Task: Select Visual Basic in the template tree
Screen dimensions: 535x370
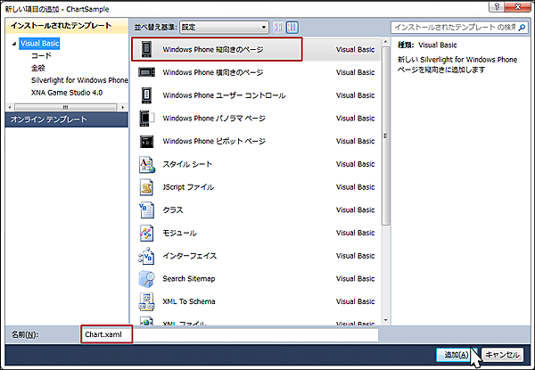Action: point(39,44)
